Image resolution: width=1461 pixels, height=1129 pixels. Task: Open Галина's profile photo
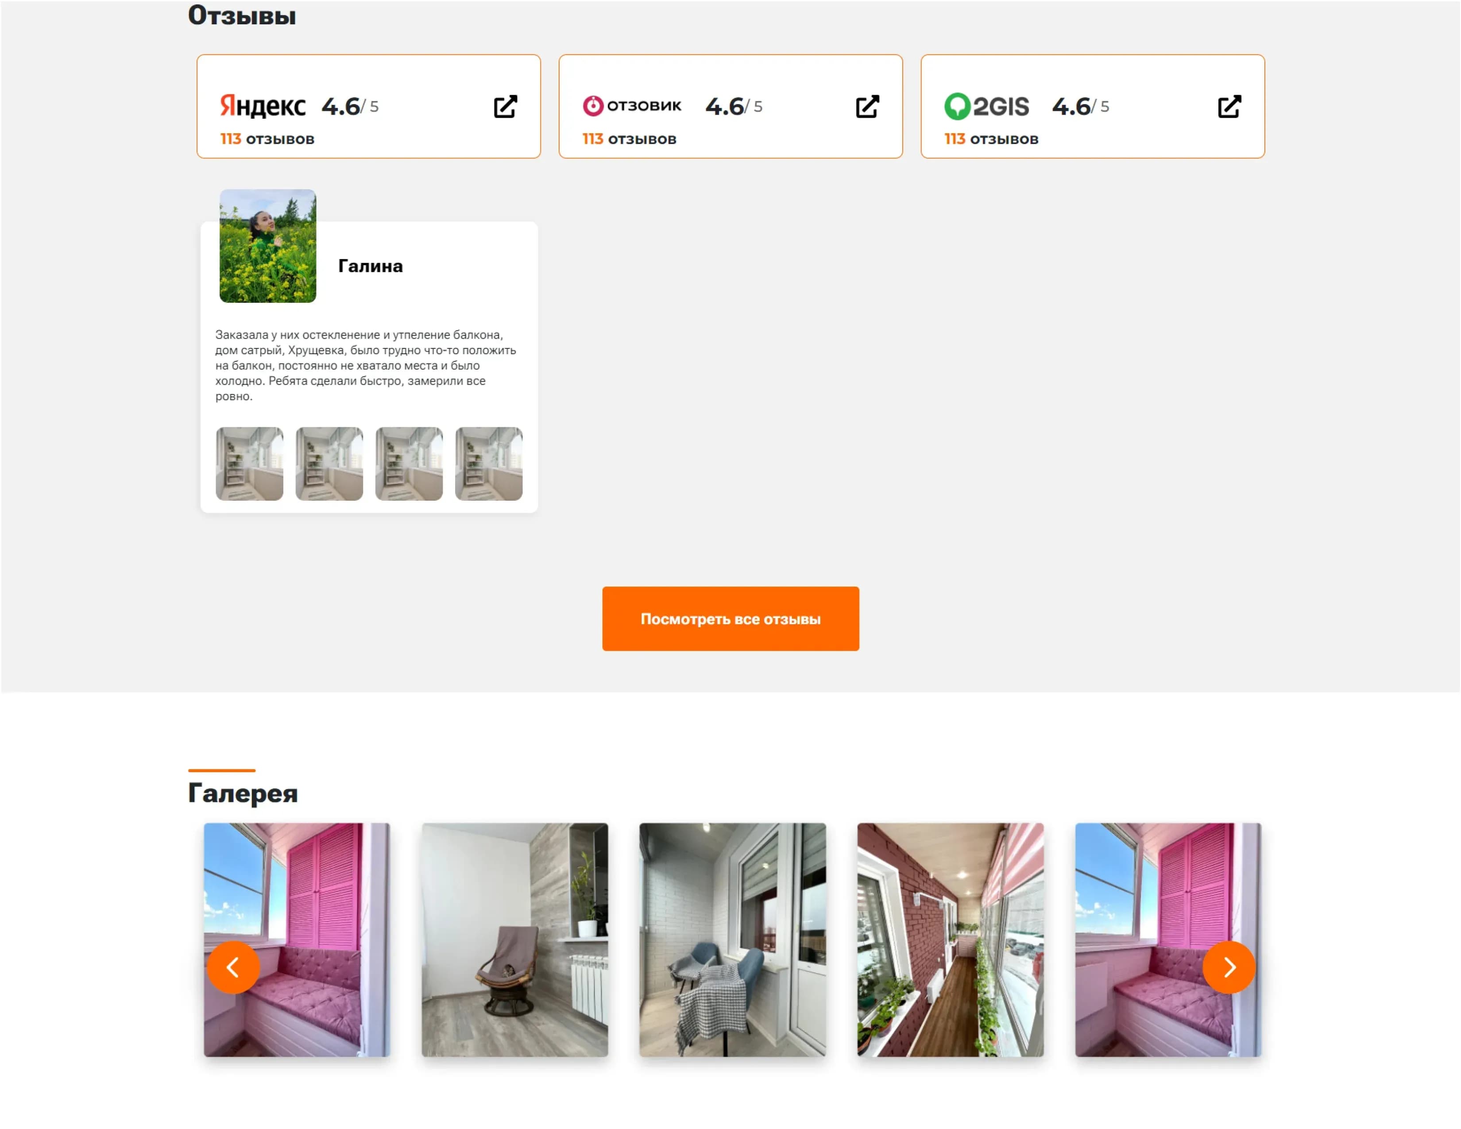267,245
